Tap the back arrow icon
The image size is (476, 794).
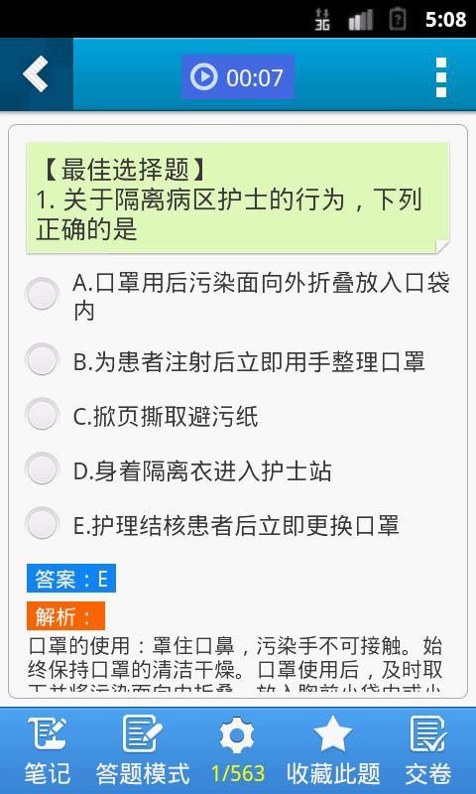pyautogui.click(x=36, y=74)
